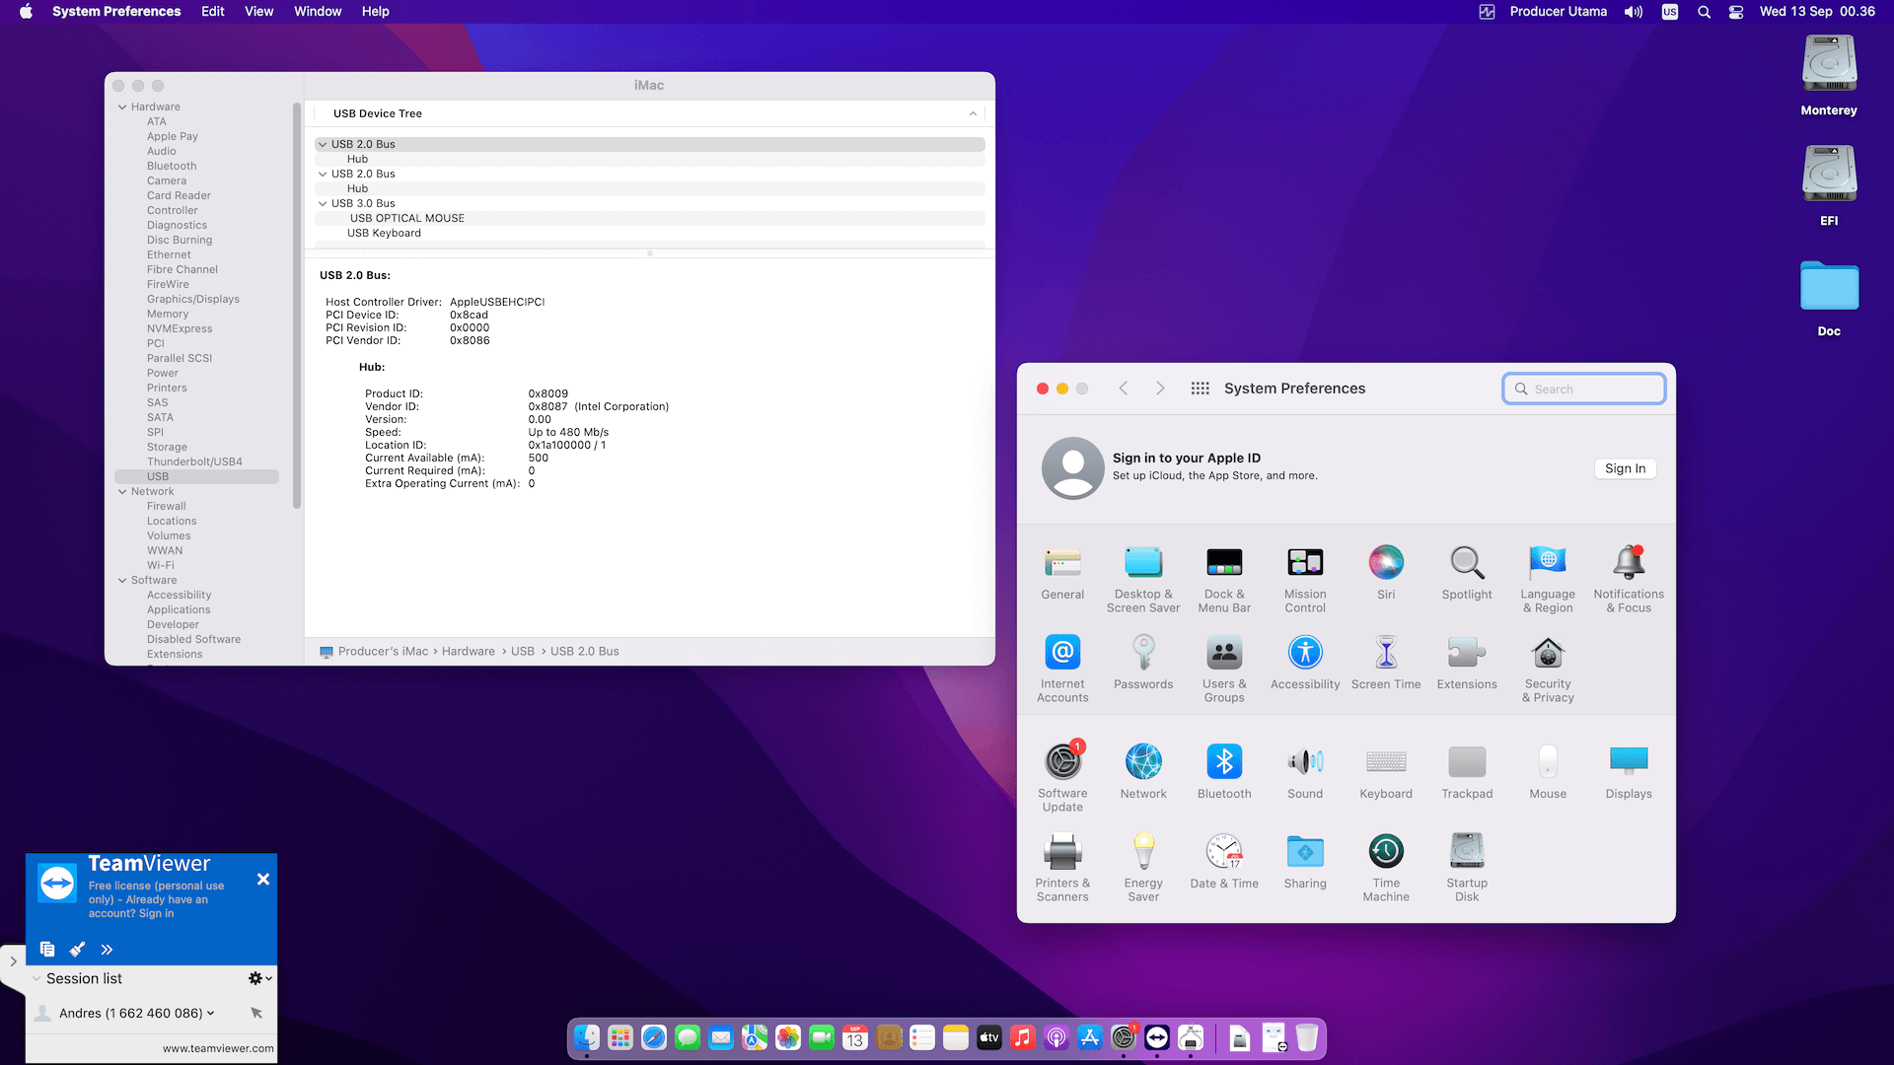Select Graphics/Displays in sidebar
Screen dimensions: 1894x1065
tap(192, 299)
